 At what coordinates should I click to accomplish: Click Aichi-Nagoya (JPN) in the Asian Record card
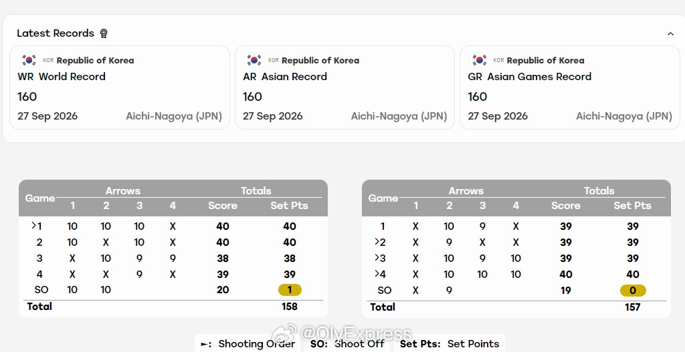coord(399,116)
